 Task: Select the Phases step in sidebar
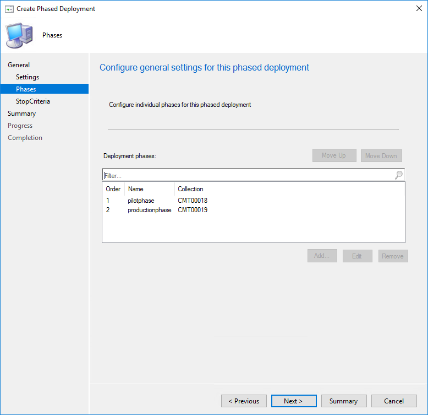pyautogui.click(x=26, y=89)
